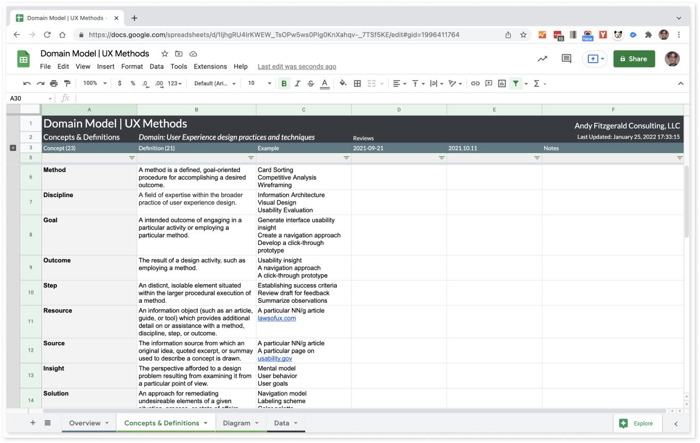The width and height of the screenshot is (700, 443).
Task: Insert a chart from the toolbar
Action: (x=502, y=83)
